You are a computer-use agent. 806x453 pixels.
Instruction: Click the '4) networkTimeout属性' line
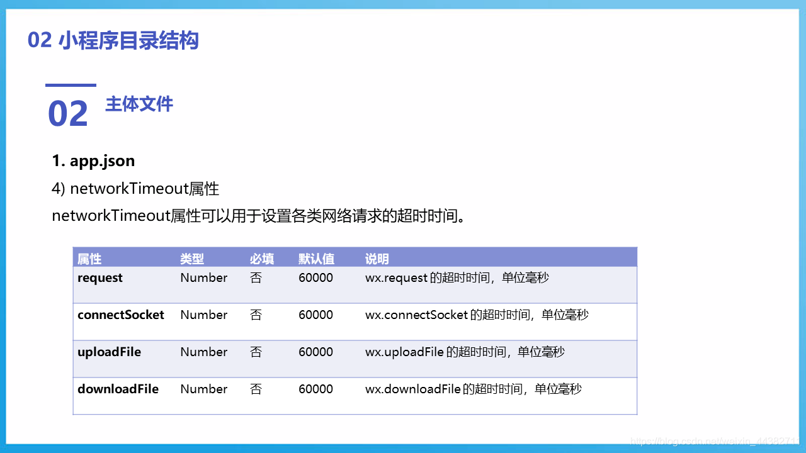pyautogui.click(x=135, y=188)
